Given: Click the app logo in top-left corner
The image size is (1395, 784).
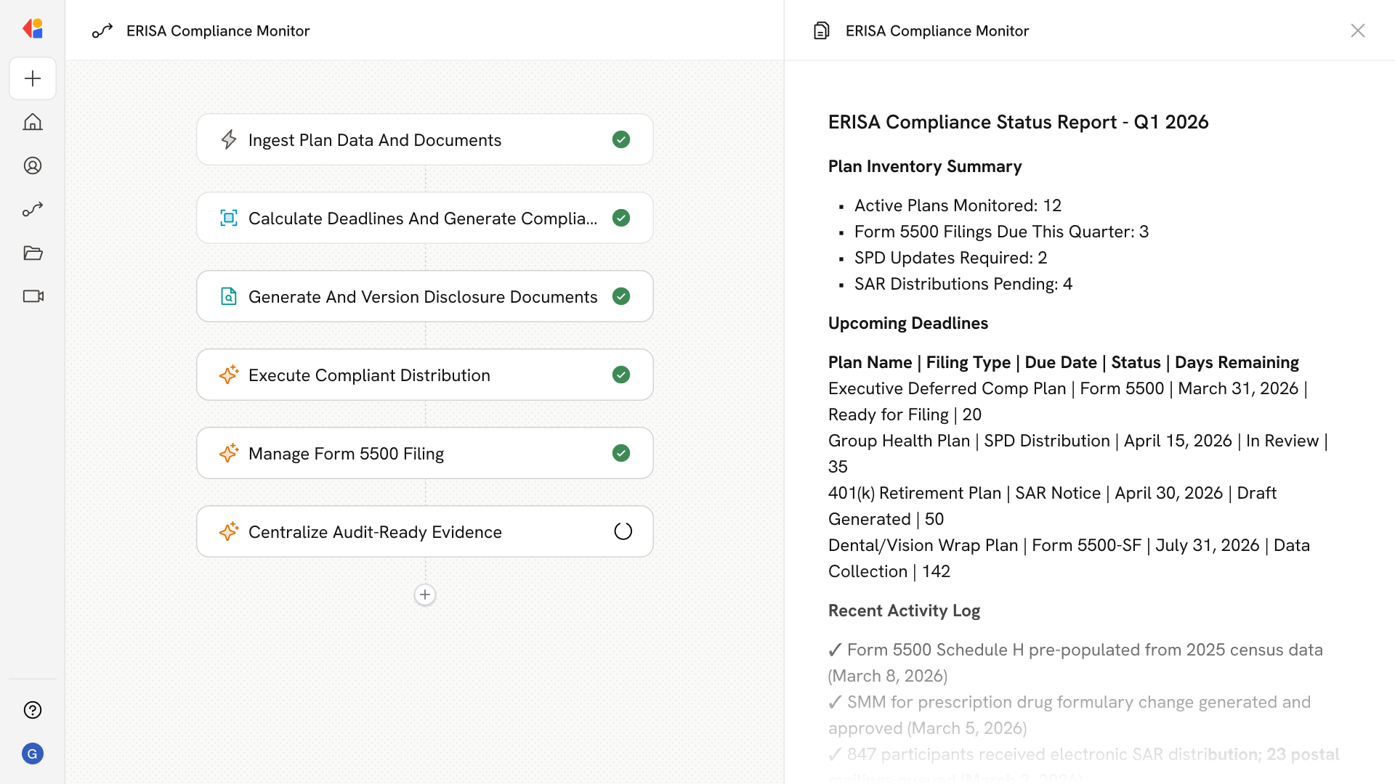Looking at the screenshot, I should (33, 29).
